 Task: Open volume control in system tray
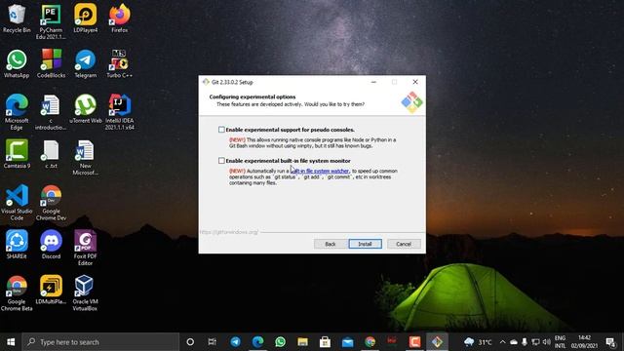point(547,342)
